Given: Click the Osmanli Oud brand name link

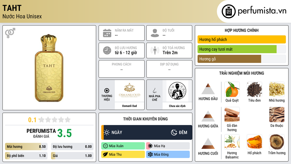Looking at the screenshot, I should 129,106.
